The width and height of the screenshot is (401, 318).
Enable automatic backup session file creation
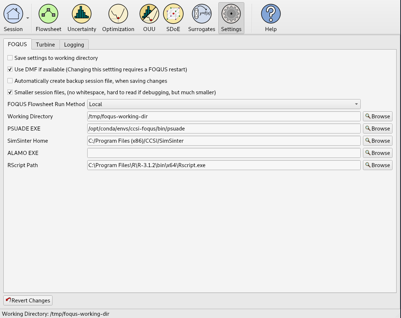click(10, 81)
